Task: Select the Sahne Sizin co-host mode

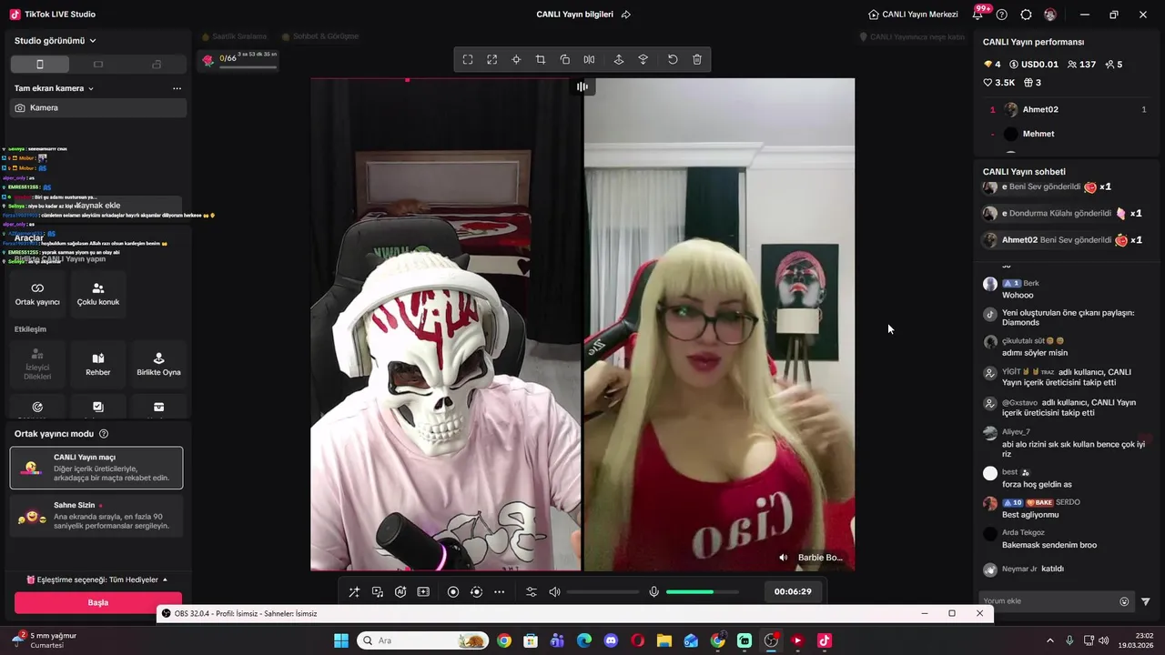Action: [x=96, y=516]
